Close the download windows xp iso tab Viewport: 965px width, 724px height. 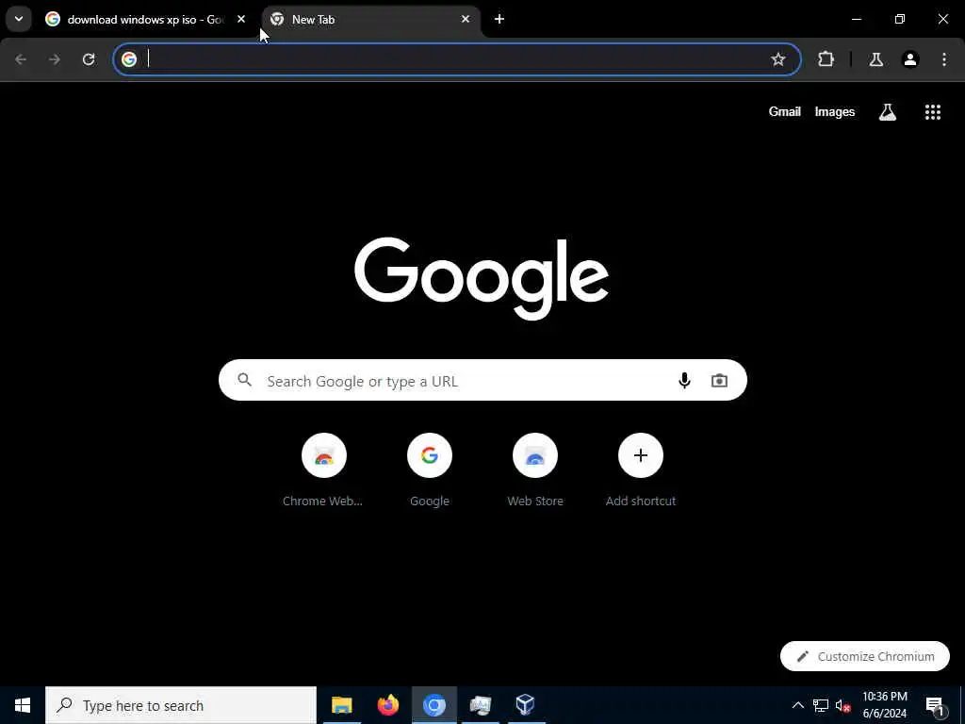[241, 19]
